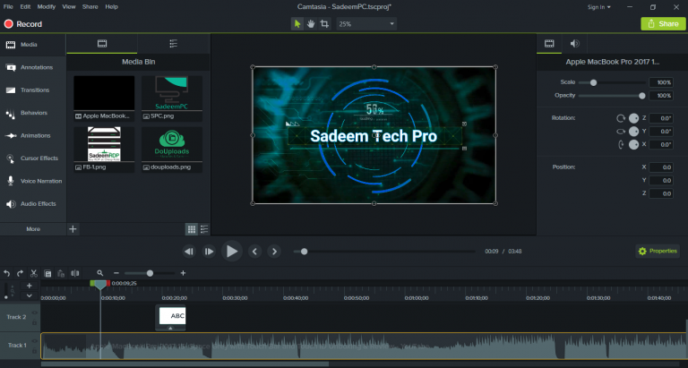Click the Copy icon in timeline toolbar
The width and height of the screenshot is (688, 368).
(x=47, y=273)
